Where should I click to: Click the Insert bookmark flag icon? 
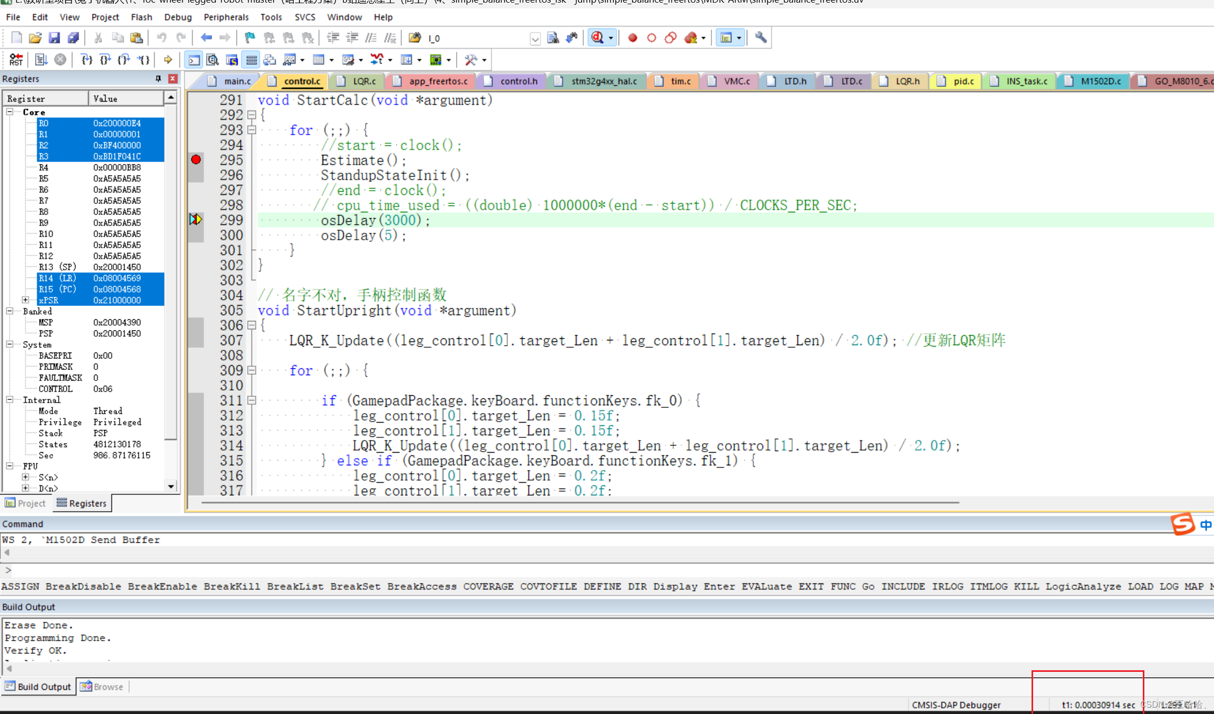[x=250, y=37]
